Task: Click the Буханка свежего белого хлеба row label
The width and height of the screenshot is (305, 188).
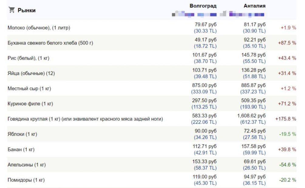Action: coord(50,43)
